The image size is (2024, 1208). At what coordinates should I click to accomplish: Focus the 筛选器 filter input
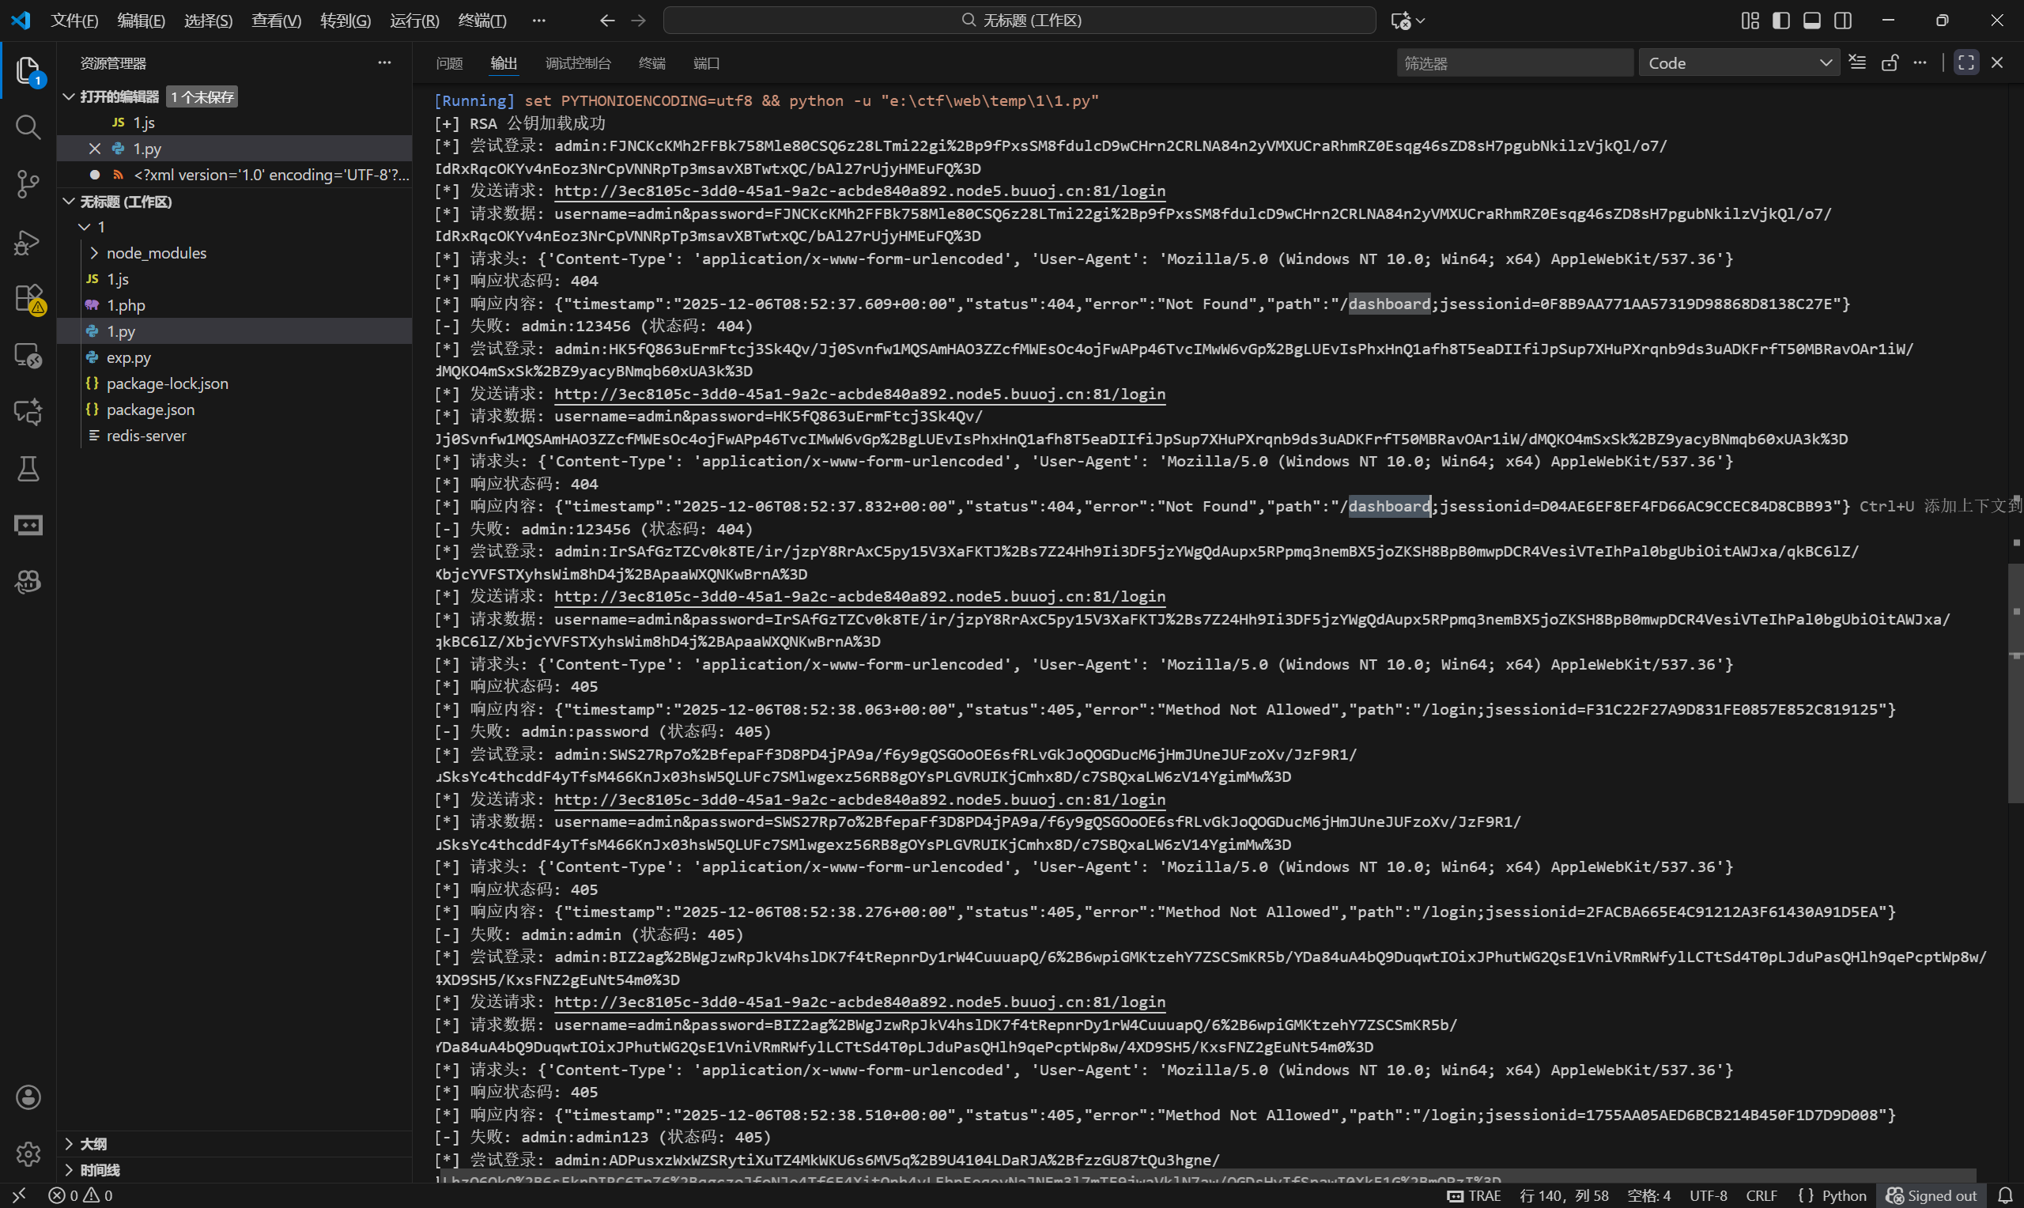1514,62
